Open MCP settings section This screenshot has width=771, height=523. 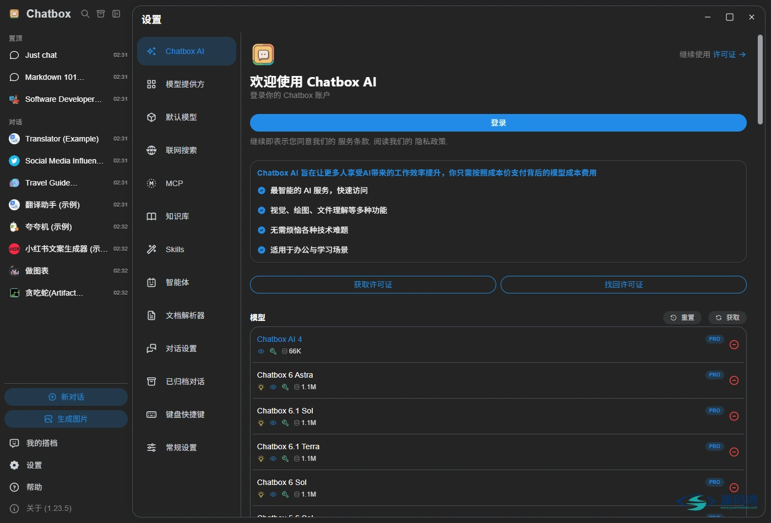pos(187,183)
